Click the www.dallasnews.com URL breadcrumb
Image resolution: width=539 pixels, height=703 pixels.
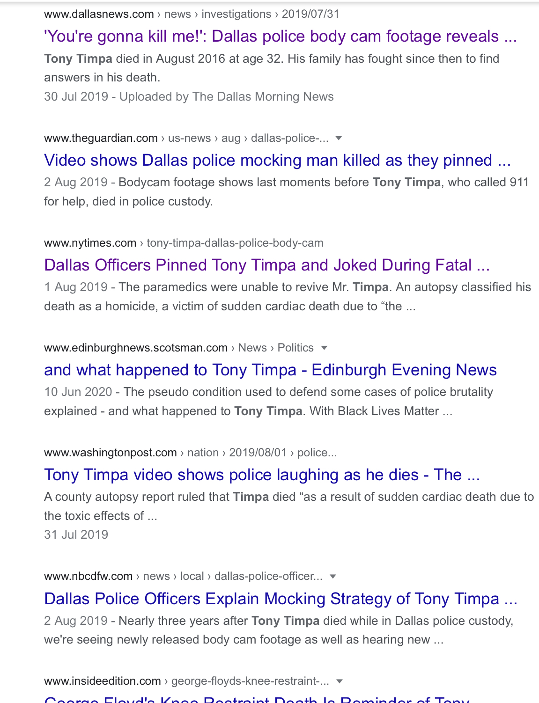(x=99, y=14)
